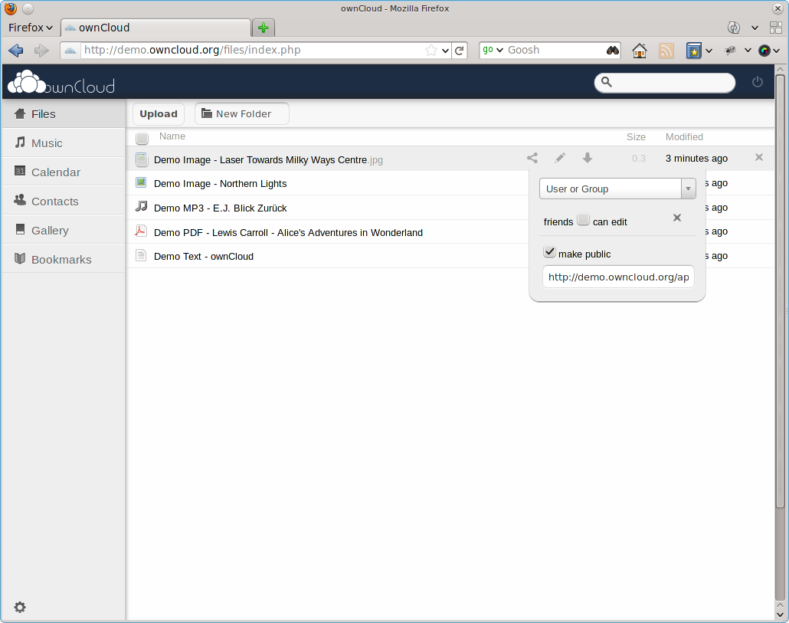Open the search engine selector dropdown
789x623 pixels.
tap(493, 50)
